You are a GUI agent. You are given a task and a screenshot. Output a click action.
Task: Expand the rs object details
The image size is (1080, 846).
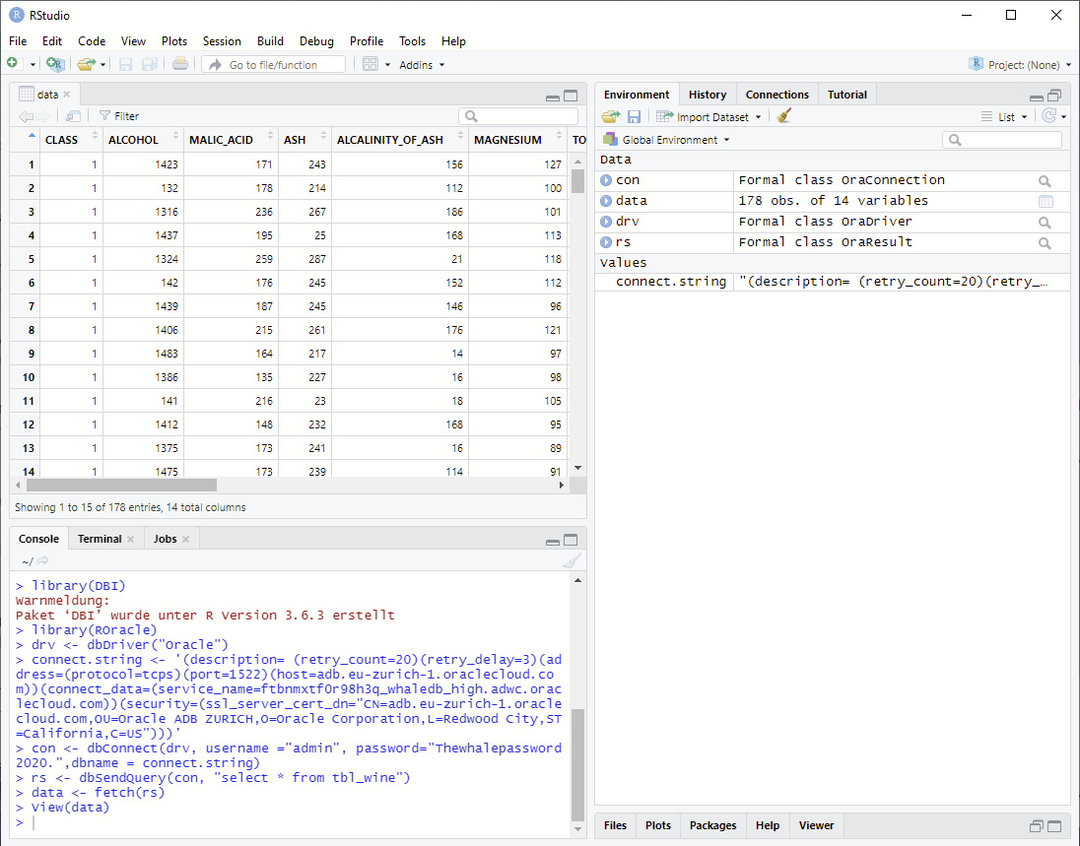point(606,242)
